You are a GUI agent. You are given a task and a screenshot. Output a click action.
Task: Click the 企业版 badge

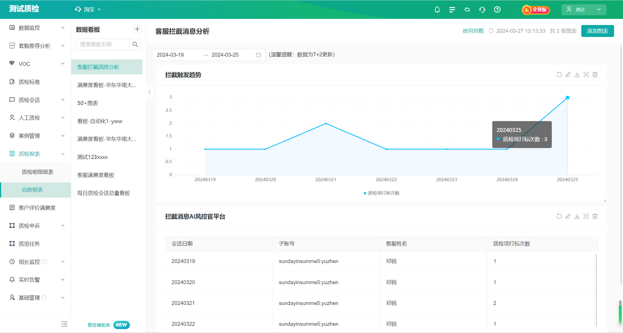pos(536,10)
